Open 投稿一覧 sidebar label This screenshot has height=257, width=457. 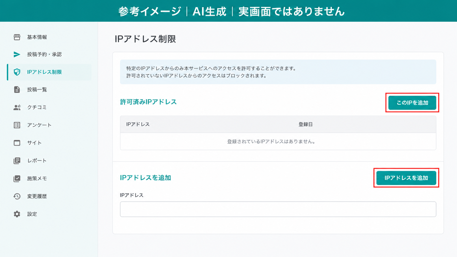click(37, 90)
